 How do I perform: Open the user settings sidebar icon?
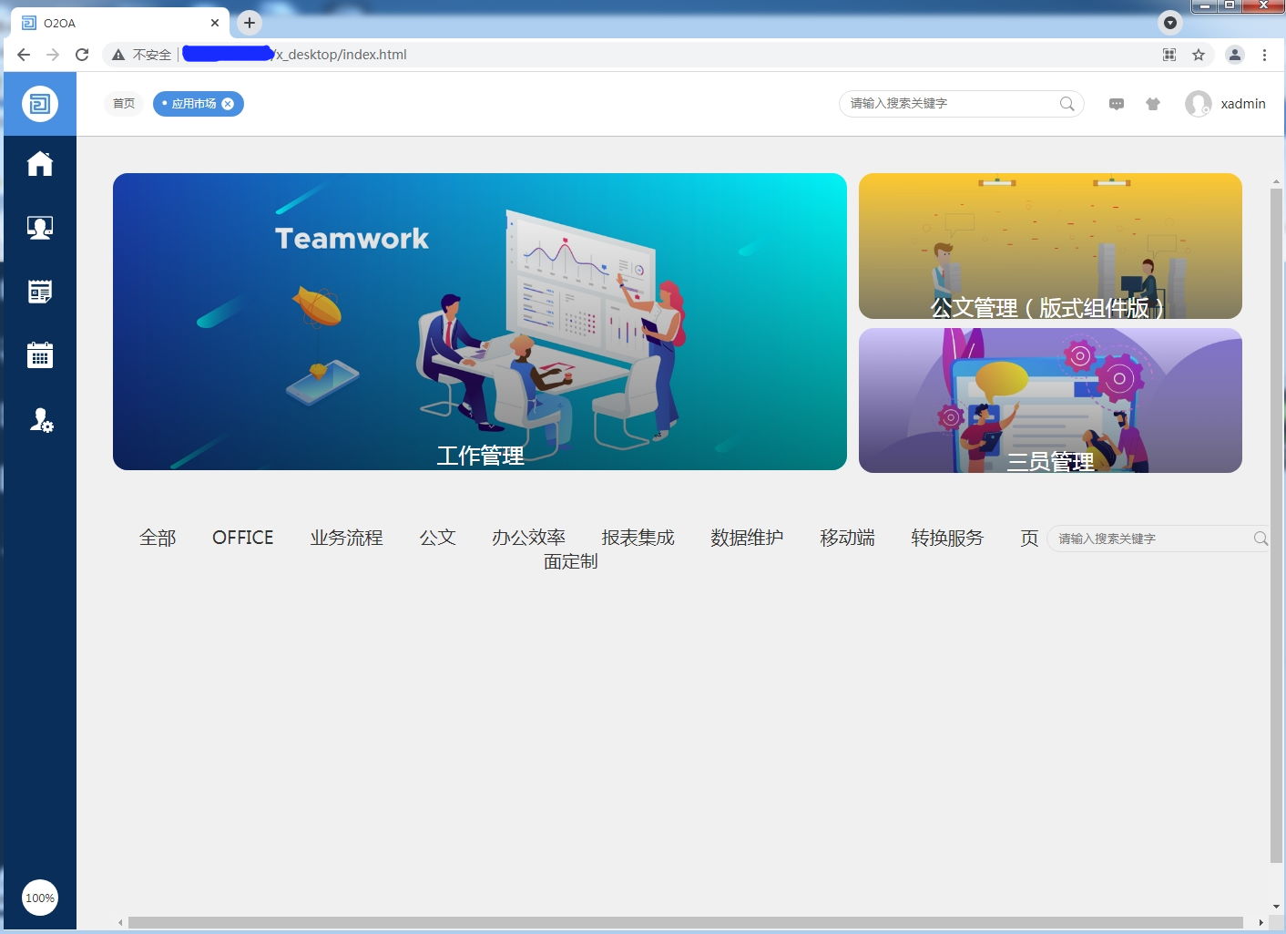coord(41,420)
